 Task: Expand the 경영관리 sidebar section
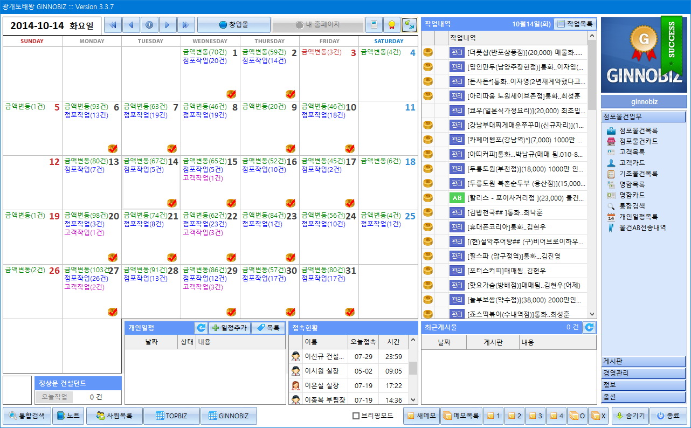point(643,373)
